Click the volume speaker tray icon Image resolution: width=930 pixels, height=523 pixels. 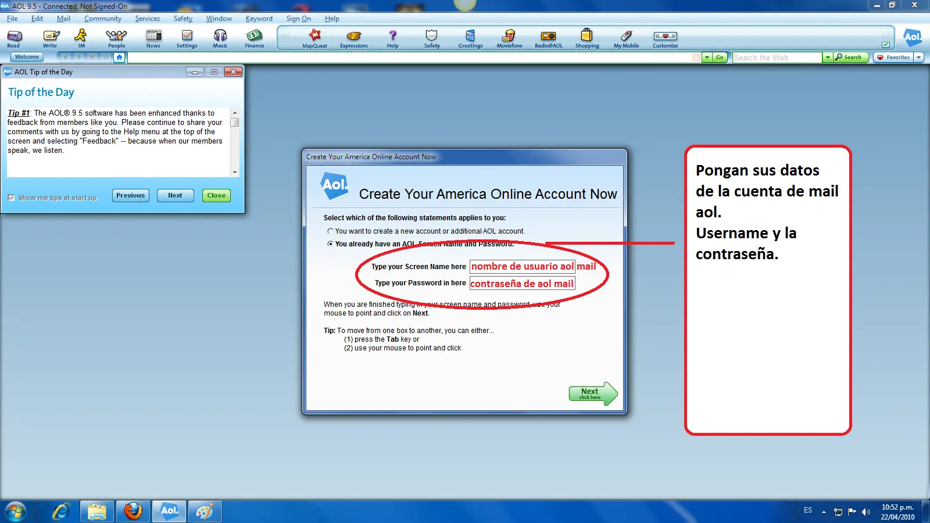tap(866, 512)
